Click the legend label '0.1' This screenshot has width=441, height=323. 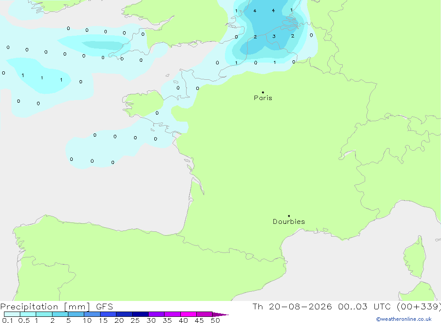[7, 320]
